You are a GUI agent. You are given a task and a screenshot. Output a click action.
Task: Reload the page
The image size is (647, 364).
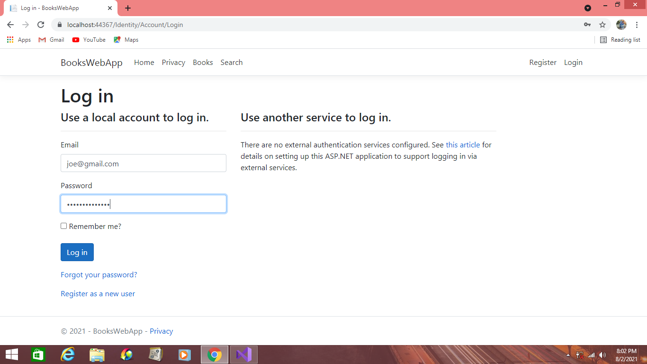[40, 25]
